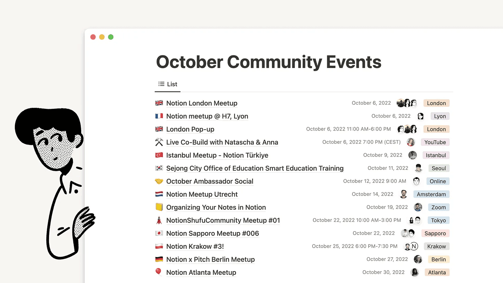The height and width of the screenshot is (283, 503).
Task: Click the red balloon icon for Atlanta Meetup
Action: (x=159, y=272)
